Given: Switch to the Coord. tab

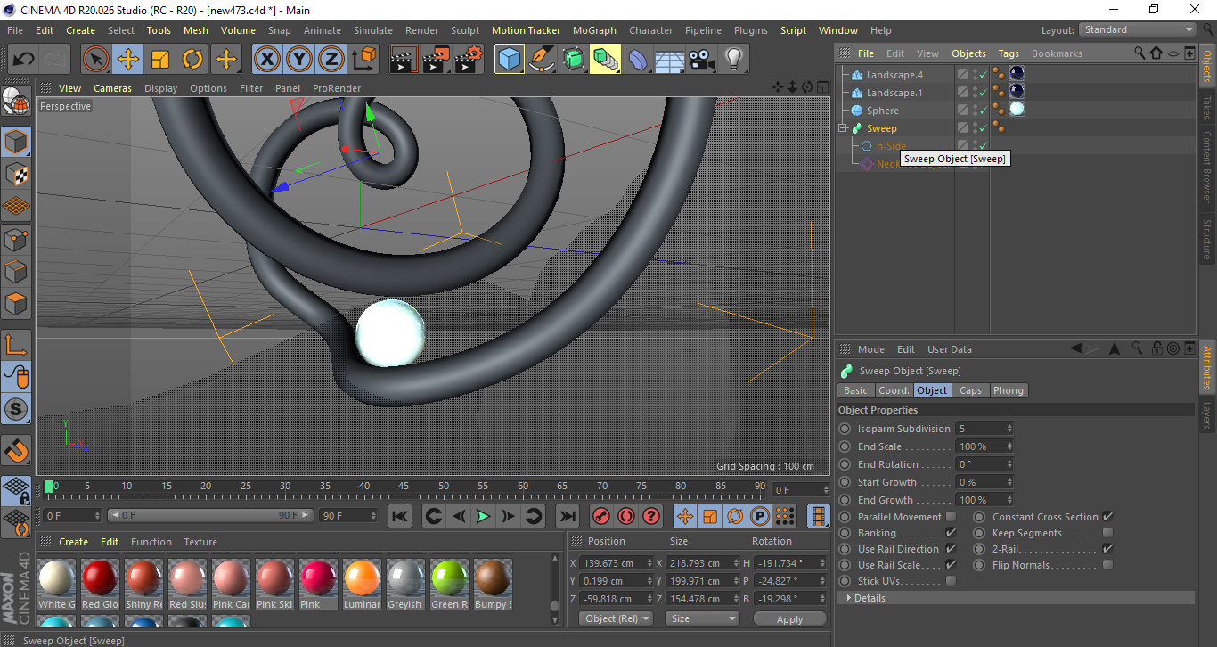Looking at the screenshot, I should point(894,390).
